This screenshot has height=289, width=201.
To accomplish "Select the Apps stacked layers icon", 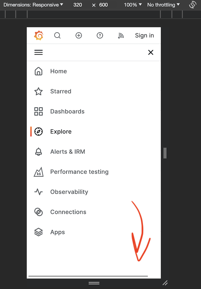I will [x=38, y=232].
